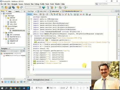This screenshot has width=120, height=90.
Task: Click the Windows Start button
Action: (2, 88)
